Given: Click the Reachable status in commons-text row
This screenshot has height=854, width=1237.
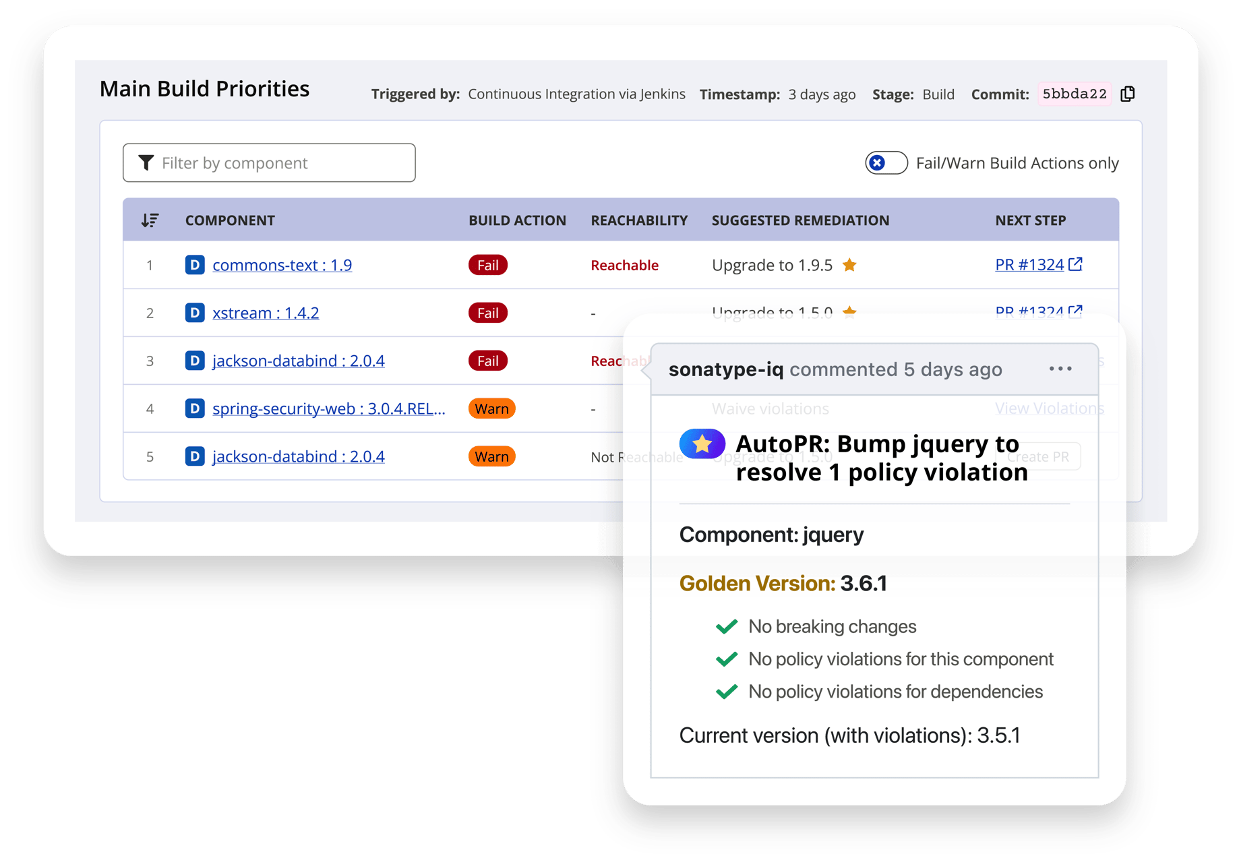Looking at the screenshot, I should [x=624, y=265].
